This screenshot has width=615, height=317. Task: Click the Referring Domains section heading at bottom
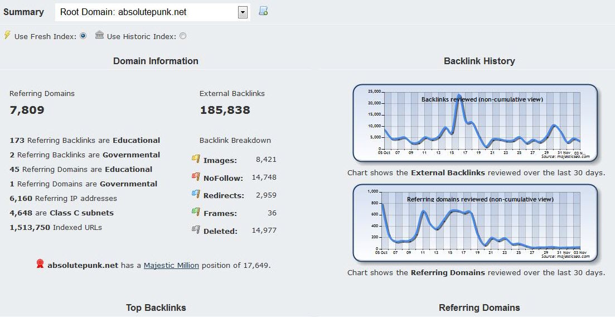point(479,308)
